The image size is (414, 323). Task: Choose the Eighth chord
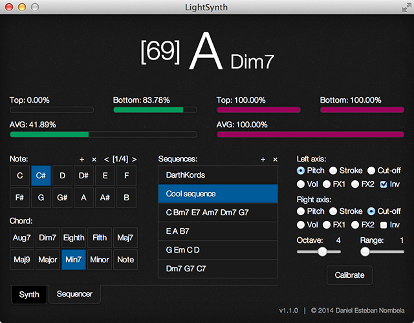(x=74, y=238)
